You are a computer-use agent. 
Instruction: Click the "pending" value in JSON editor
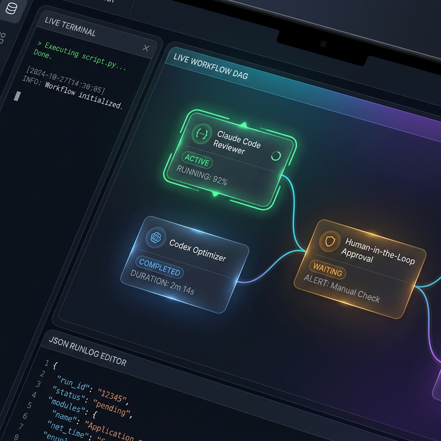pos(112,408)
